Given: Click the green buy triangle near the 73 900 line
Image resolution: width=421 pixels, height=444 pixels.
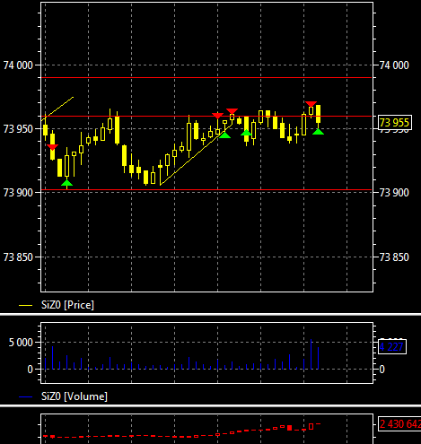Looking at the screenshot, I should tap(66, 183).
